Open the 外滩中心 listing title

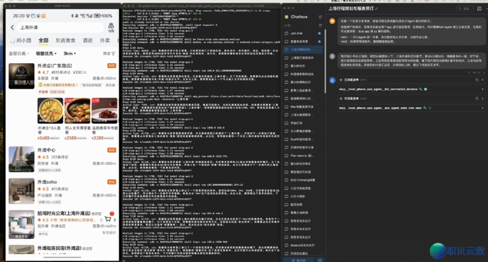tap(47, 150)
